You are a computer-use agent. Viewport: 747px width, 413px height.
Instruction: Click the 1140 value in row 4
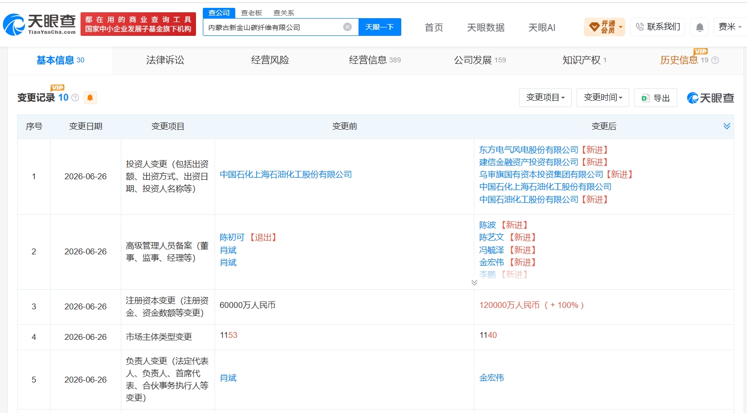488,335
